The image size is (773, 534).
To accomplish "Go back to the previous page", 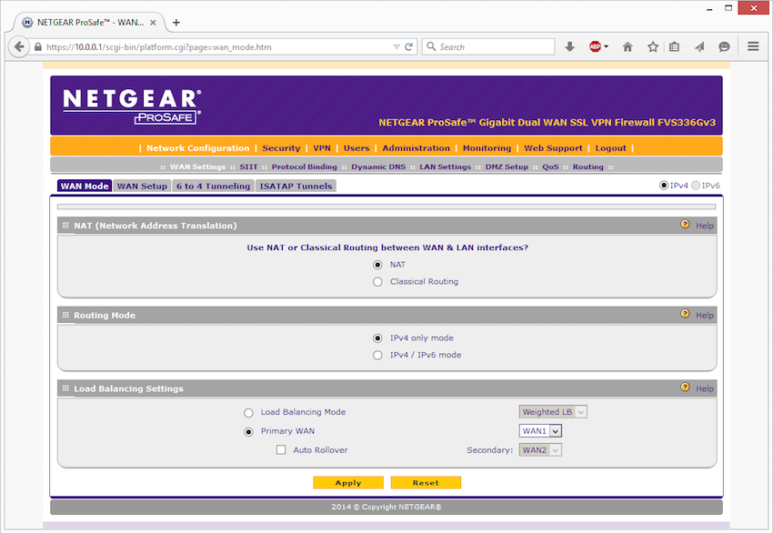I will [x=19, y=46].
